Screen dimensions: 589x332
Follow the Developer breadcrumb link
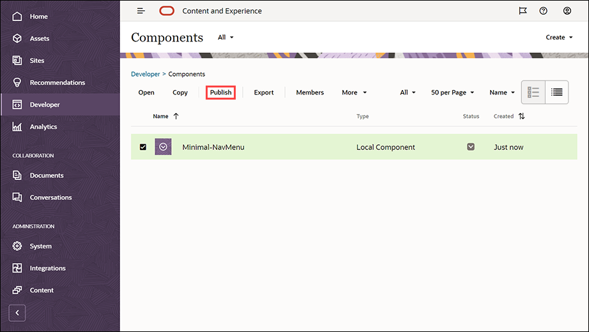pos(146,74)
